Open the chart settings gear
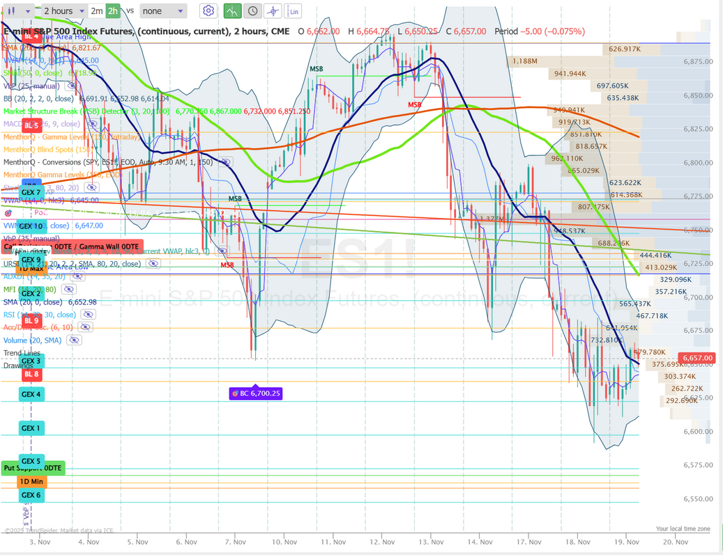723x557 pixels. click(x=208, y=11)
